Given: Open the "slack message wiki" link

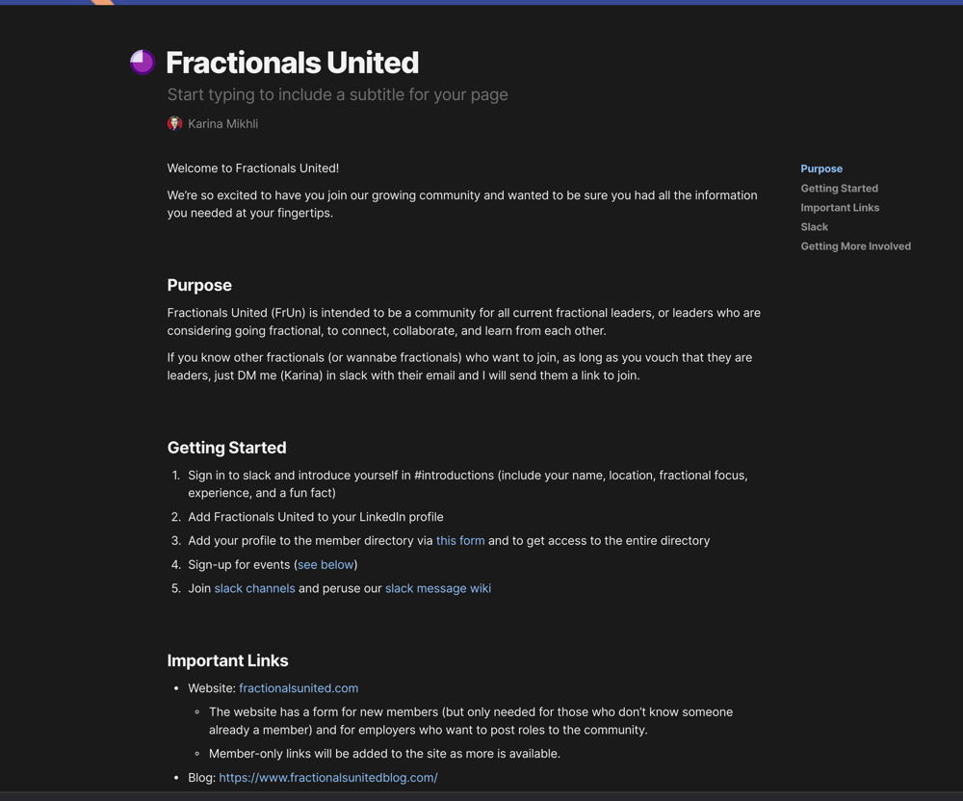Looking at the screenshot, I should pos(438,588).
